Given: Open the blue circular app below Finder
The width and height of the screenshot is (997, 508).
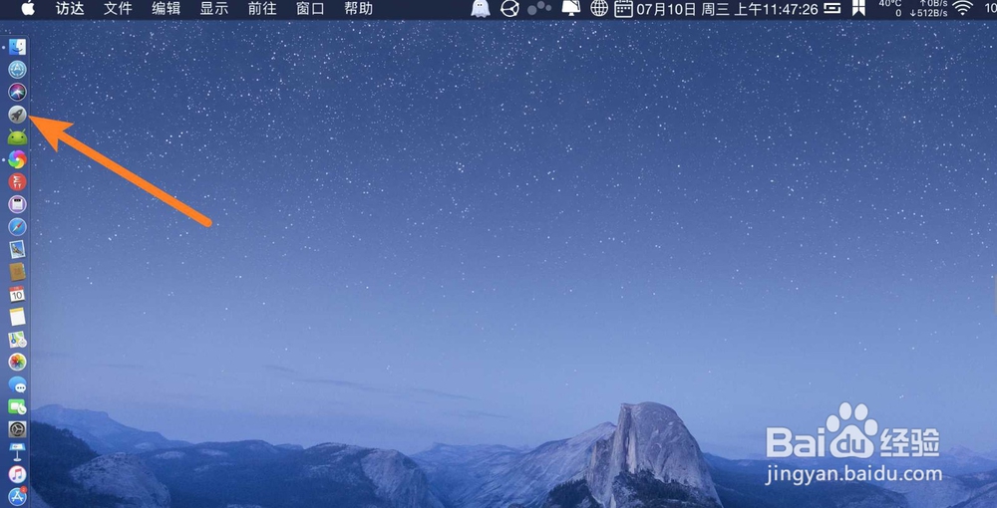Looking at the screenshot, I should (x=17, y=69).
